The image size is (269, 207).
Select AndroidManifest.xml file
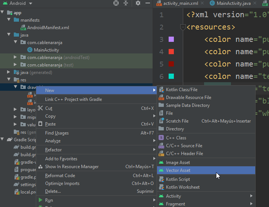pyautogui.click(x=45, y=28)
